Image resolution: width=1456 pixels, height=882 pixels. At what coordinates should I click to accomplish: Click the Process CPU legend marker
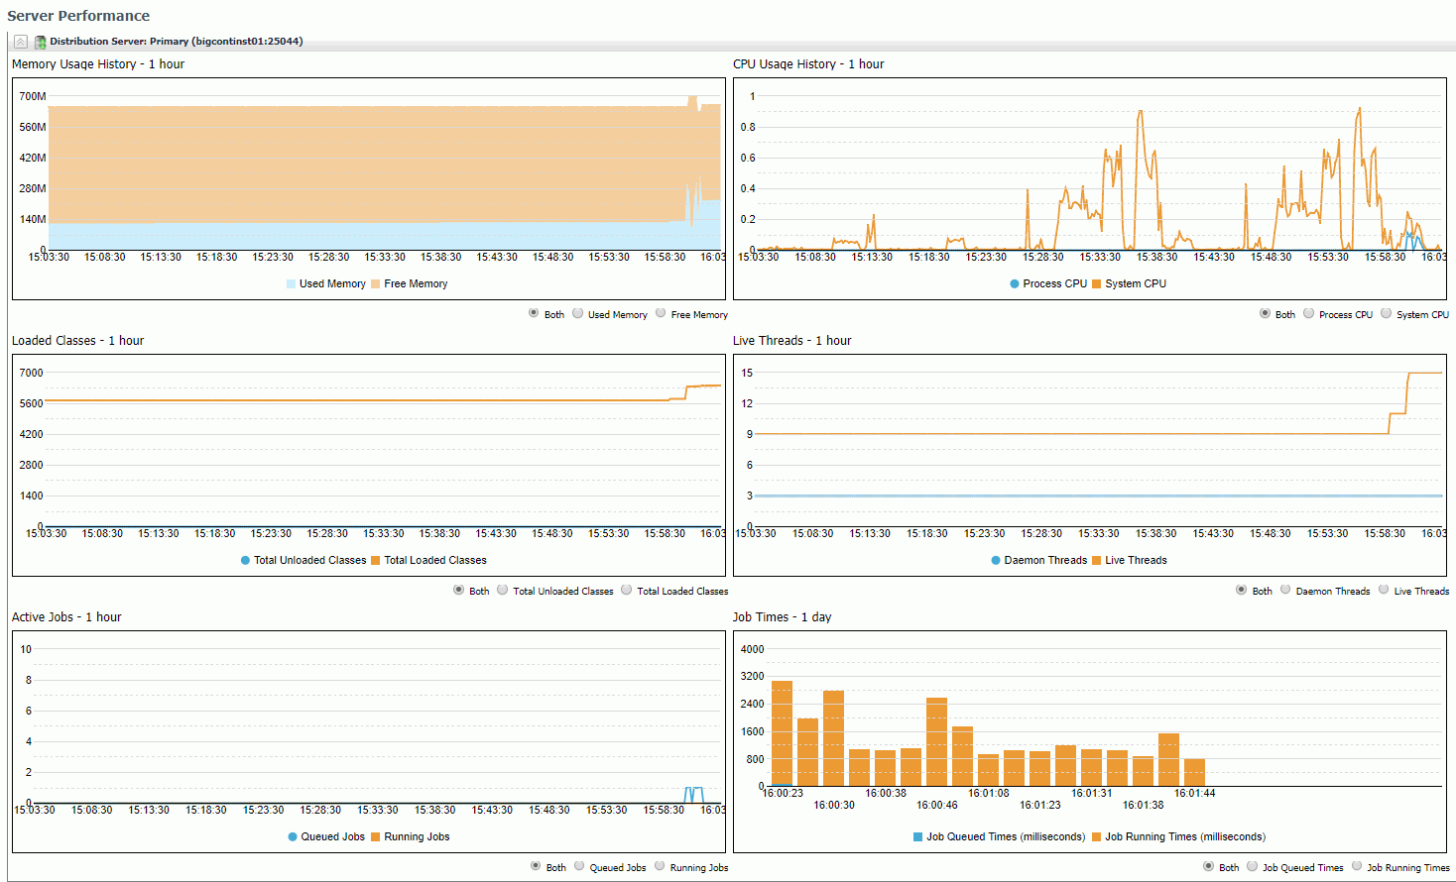tap(1014, 283)
